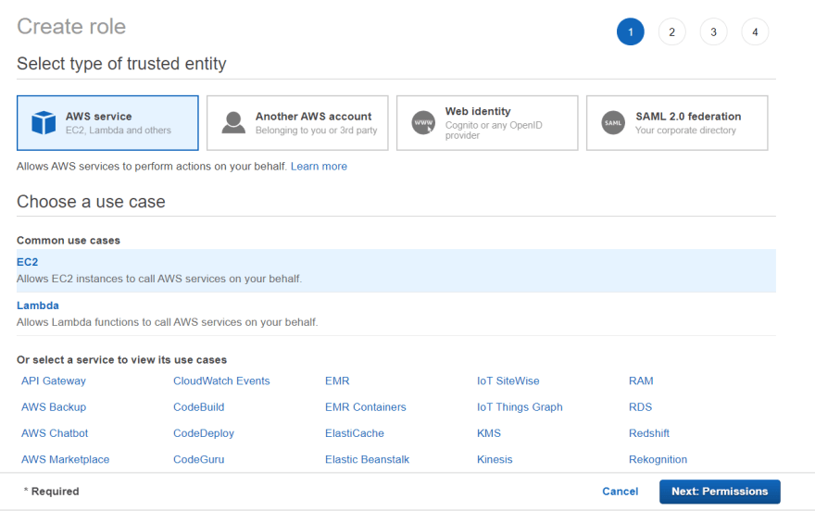Choose CloudWatch Events service
The width and height of the screenshot is (815, 511).
[221, 380]
